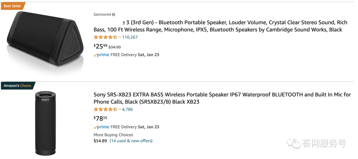Click the Prime logo under the $78.55 price
The width and height of the screenshot is (358, 159).
point(101,127)
